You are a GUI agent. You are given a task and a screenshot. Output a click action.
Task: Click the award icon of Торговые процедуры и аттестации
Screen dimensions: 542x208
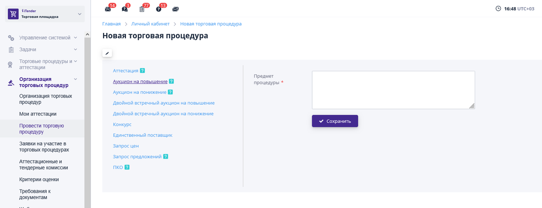coord(11,65)
